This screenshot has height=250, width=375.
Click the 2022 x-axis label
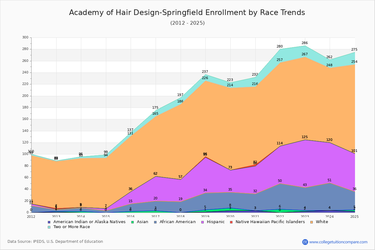coord(280,216)
